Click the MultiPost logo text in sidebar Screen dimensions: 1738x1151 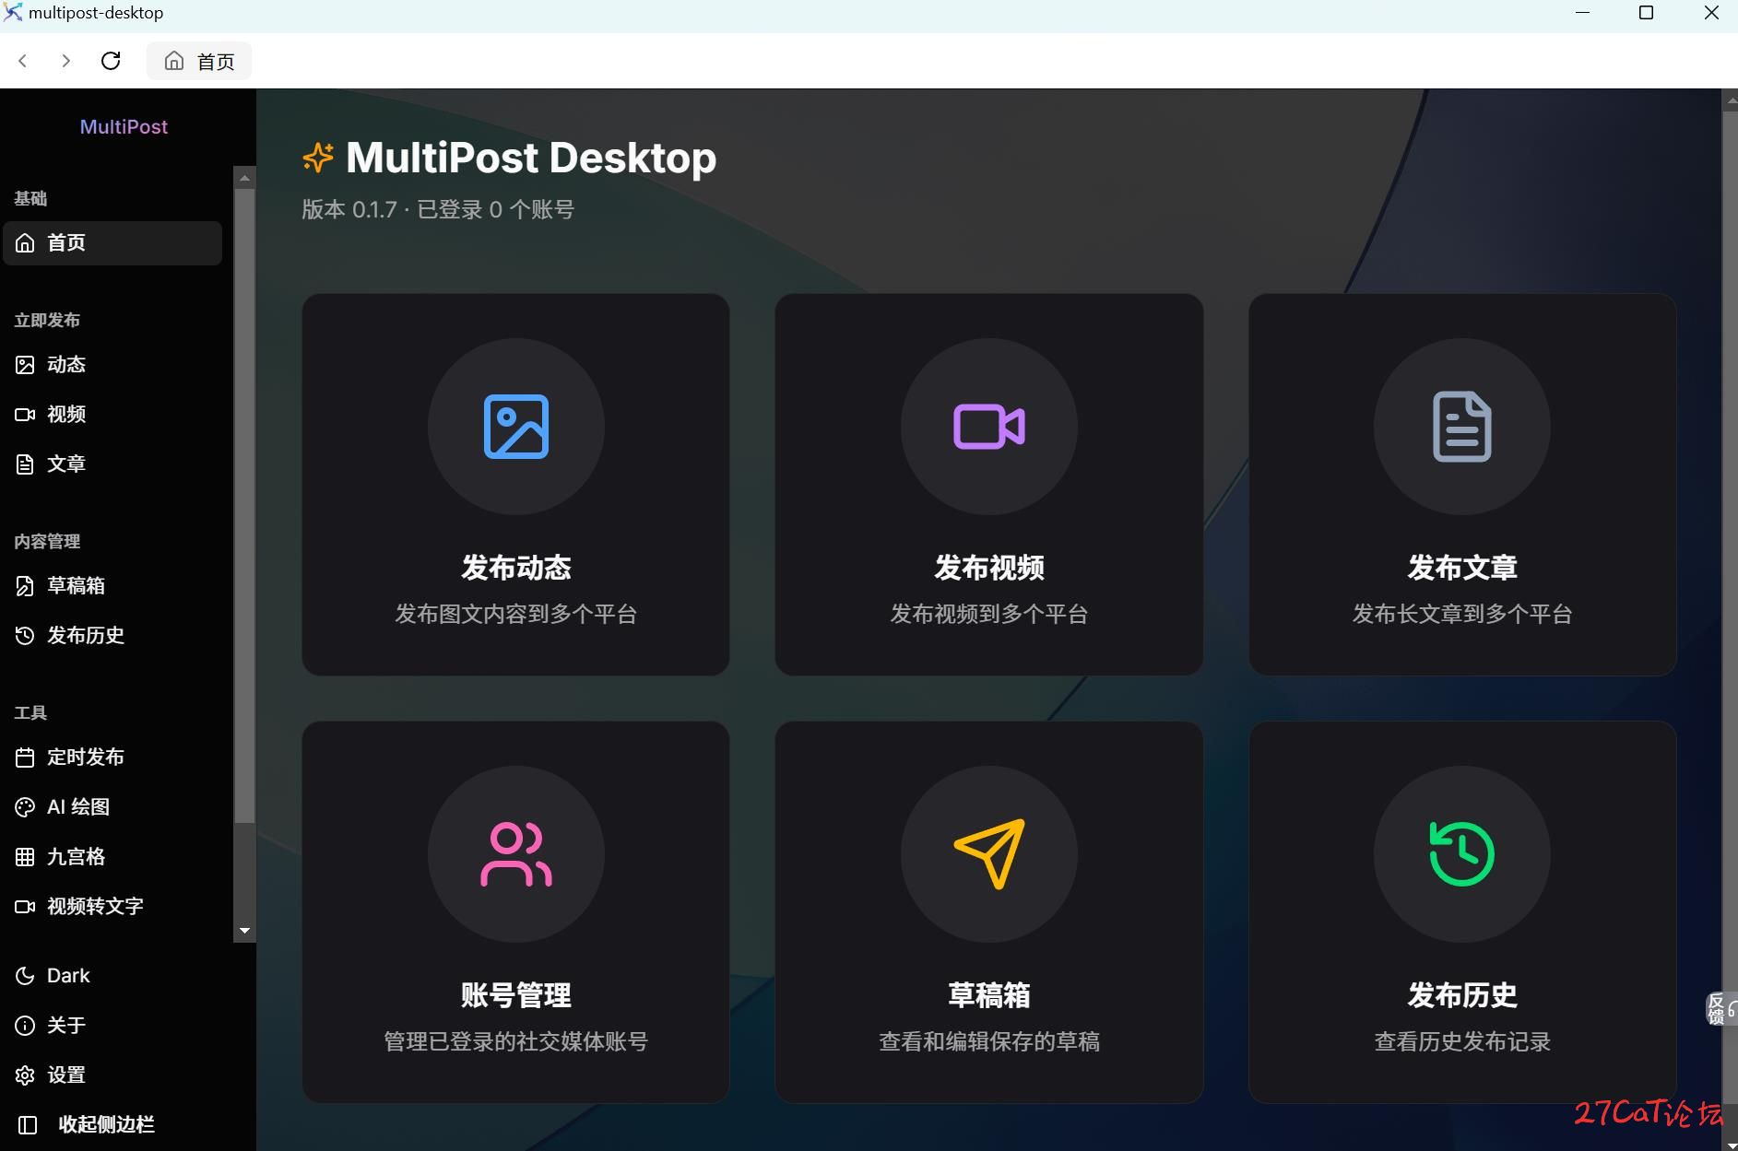pyautogui.click(x=124, y=127)
